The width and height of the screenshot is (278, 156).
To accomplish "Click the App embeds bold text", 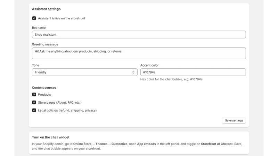I will pyautogui.click(x=146, y=144).
